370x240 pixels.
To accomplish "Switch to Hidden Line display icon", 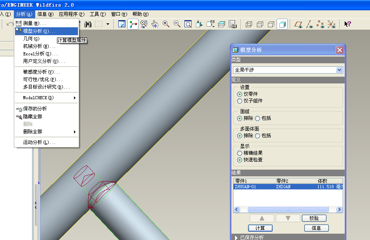I will pos(260,24).
